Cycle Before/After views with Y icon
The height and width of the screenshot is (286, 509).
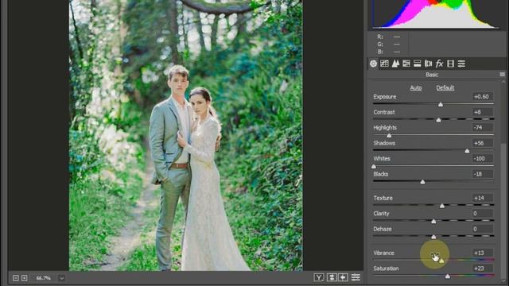coord(319,277)
